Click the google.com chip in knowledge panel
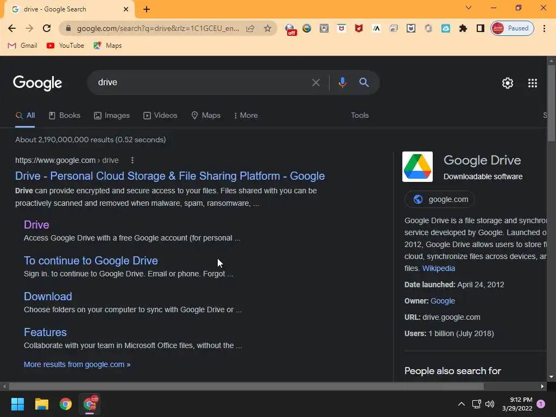 click(x=439, y=199)
